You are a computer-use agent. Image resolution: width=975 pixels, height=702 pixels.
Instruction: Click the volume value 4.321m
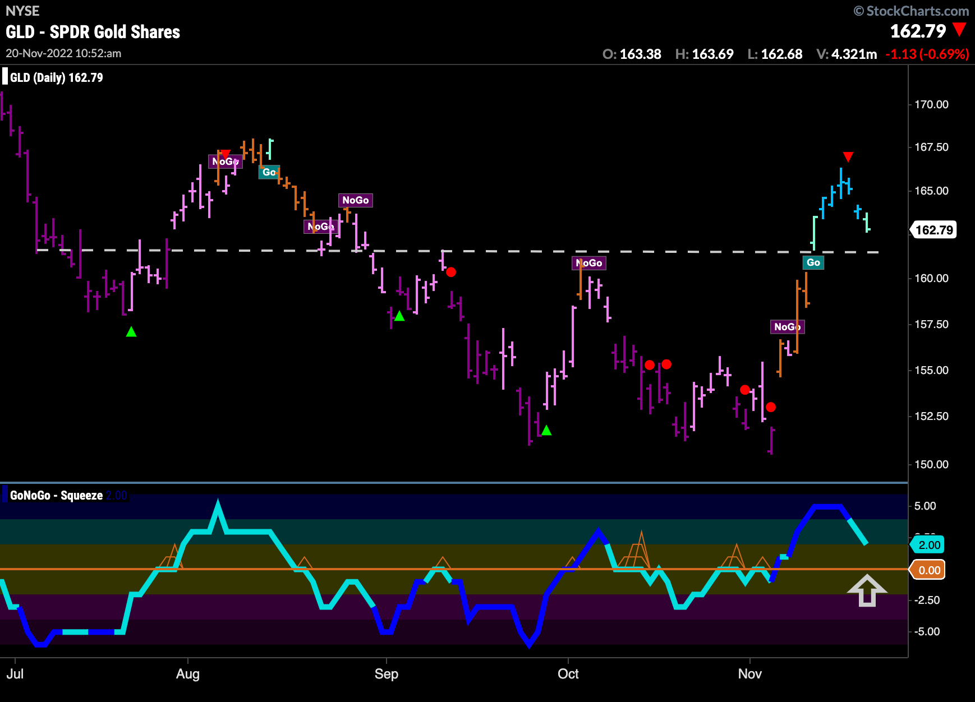(x=854, y=54)
